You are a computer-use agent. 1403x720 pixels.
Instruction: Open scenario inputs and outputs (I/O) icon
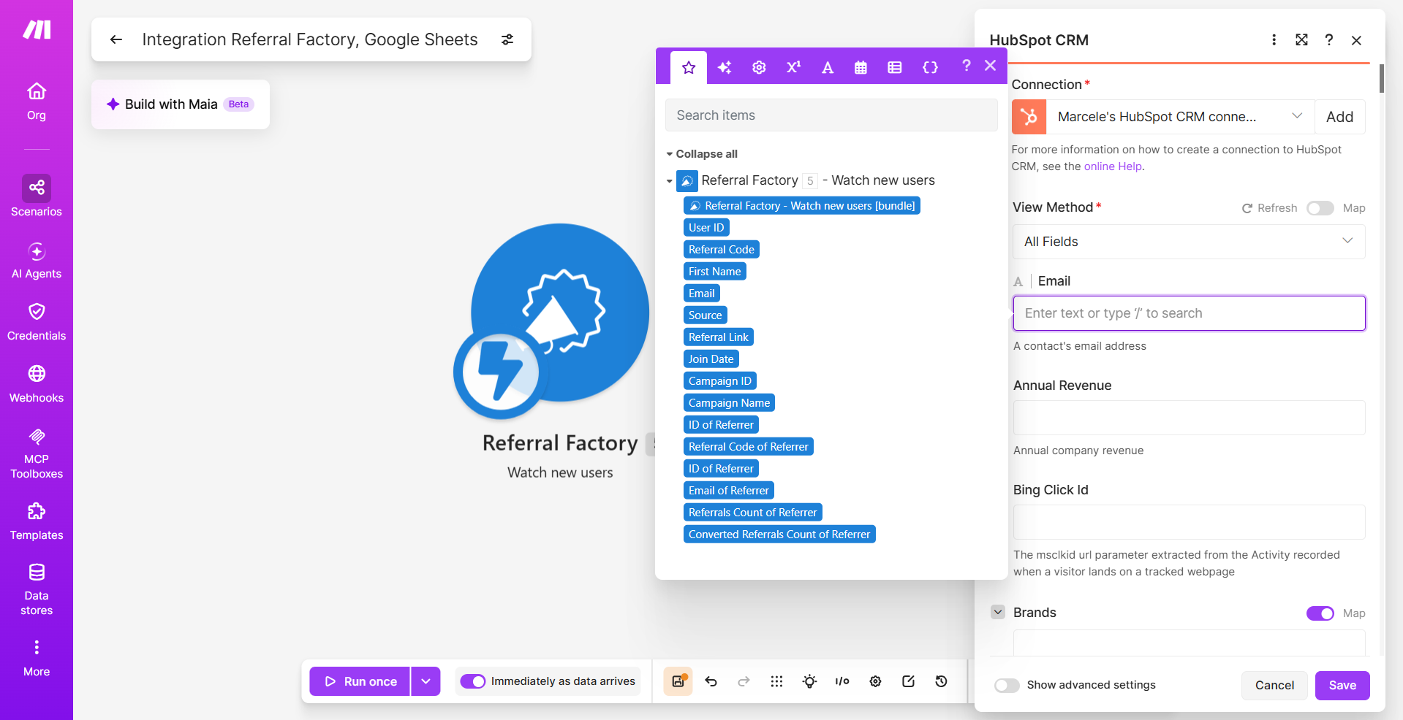[842, 681]
